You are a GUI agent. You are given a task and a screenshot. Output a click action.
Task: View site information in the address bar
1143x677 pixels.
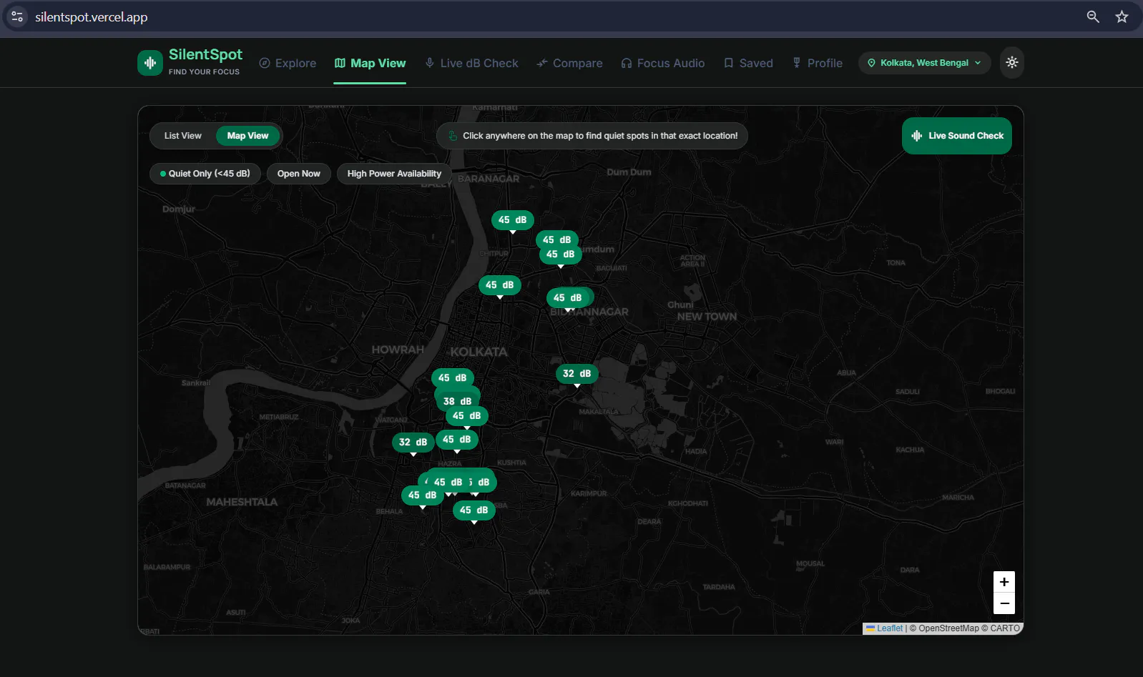[x=17, y=16]
